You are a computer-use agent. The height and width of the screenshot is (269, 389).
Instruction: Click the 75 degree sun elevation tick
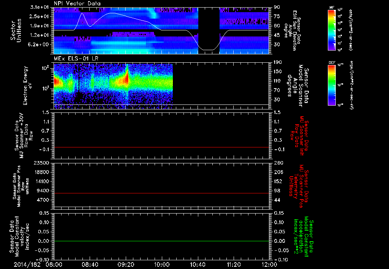(277, 16)
